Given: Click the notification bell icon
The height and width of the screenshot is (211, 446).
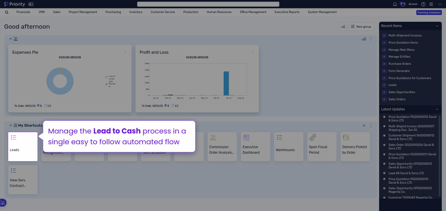Looking at the screenshot, I should [395, 4].
